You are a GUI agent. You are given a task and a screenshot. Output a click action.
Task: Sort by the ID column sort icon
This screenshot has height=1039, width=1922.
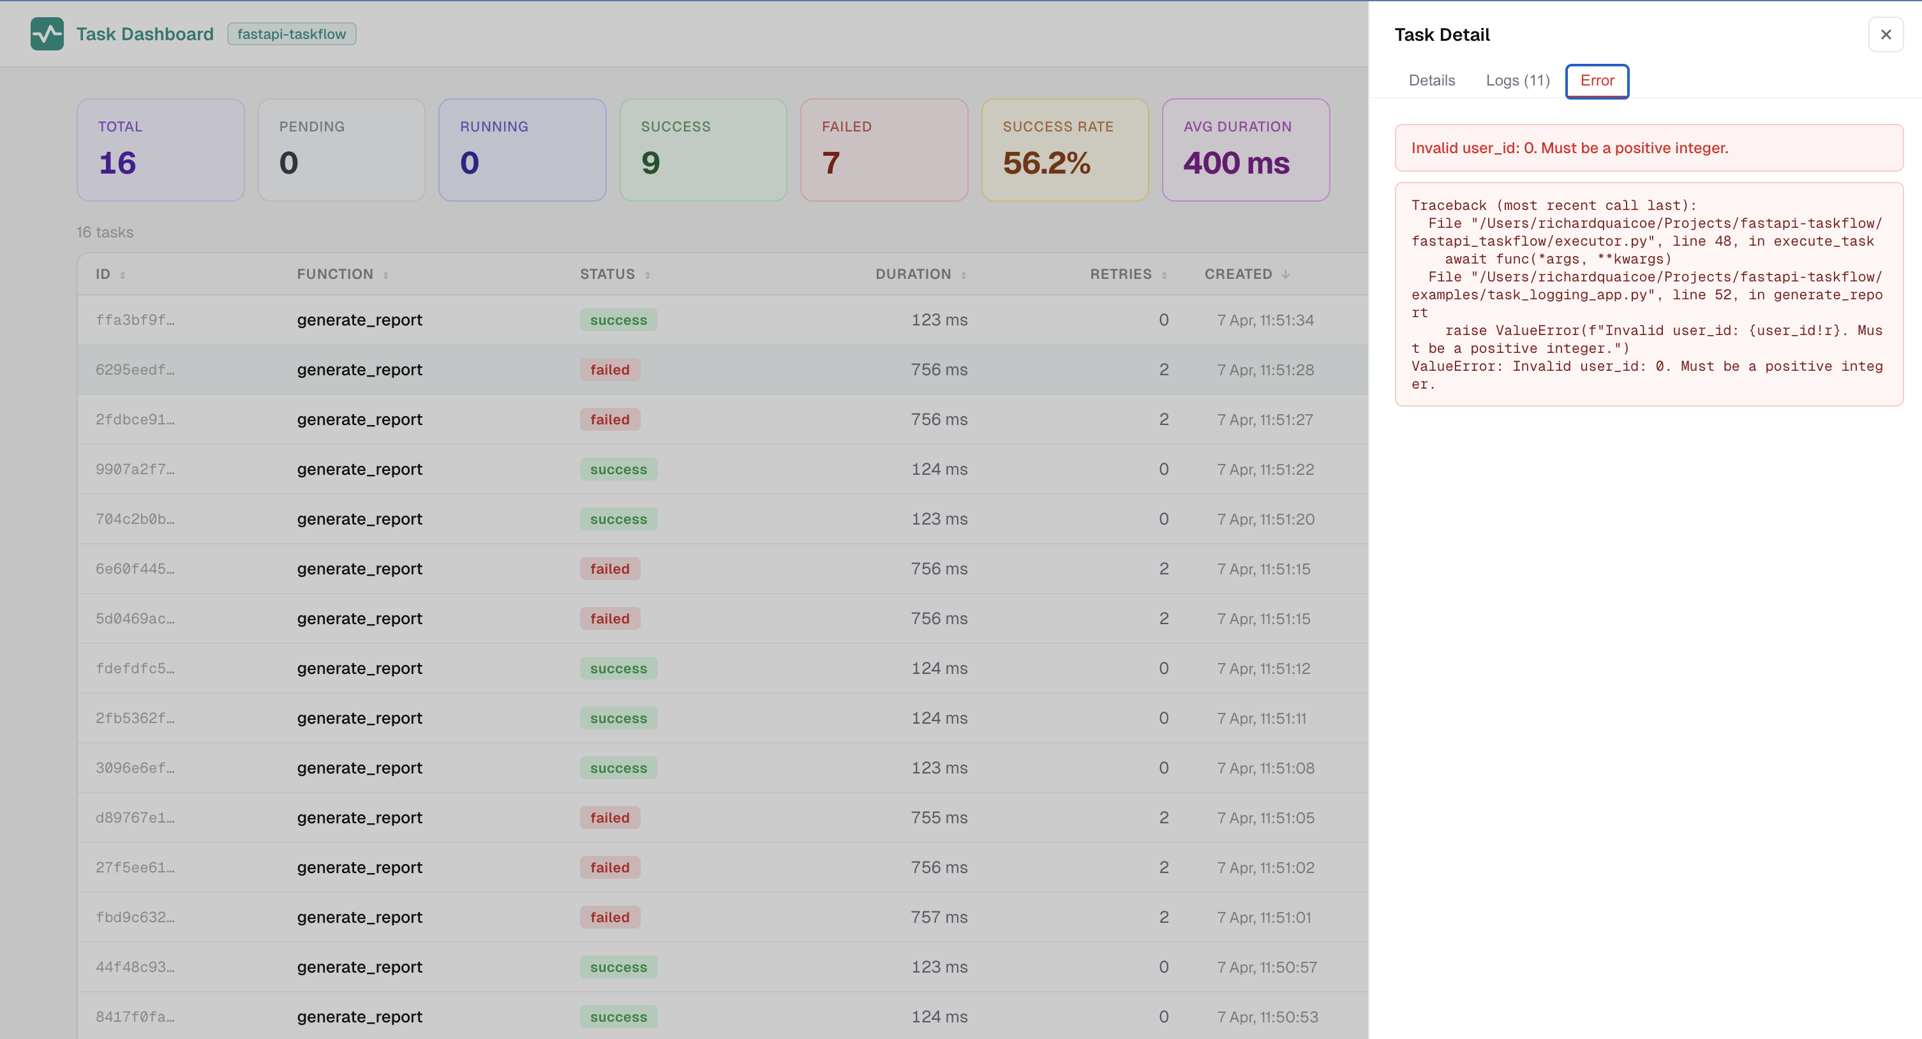coord(123,276)
